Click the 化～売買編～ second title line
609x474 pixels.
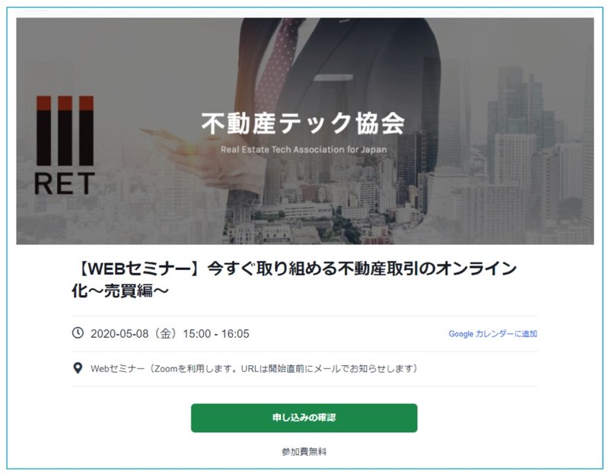pos(120,291)
